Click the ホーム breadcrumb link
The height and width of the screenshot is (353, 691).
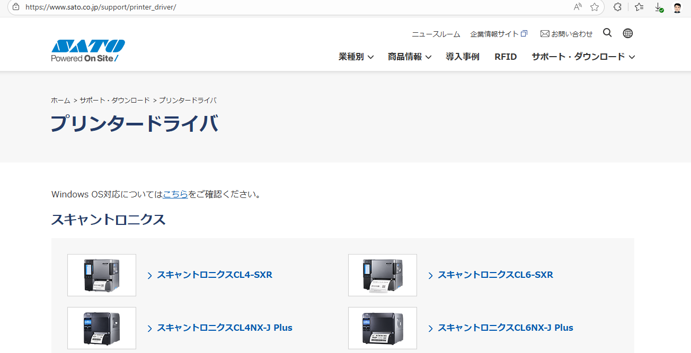click(60, 100)
